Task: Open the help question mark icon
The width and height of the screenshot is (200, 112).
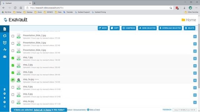Action: pyautogui.click(x=5, y=102)
